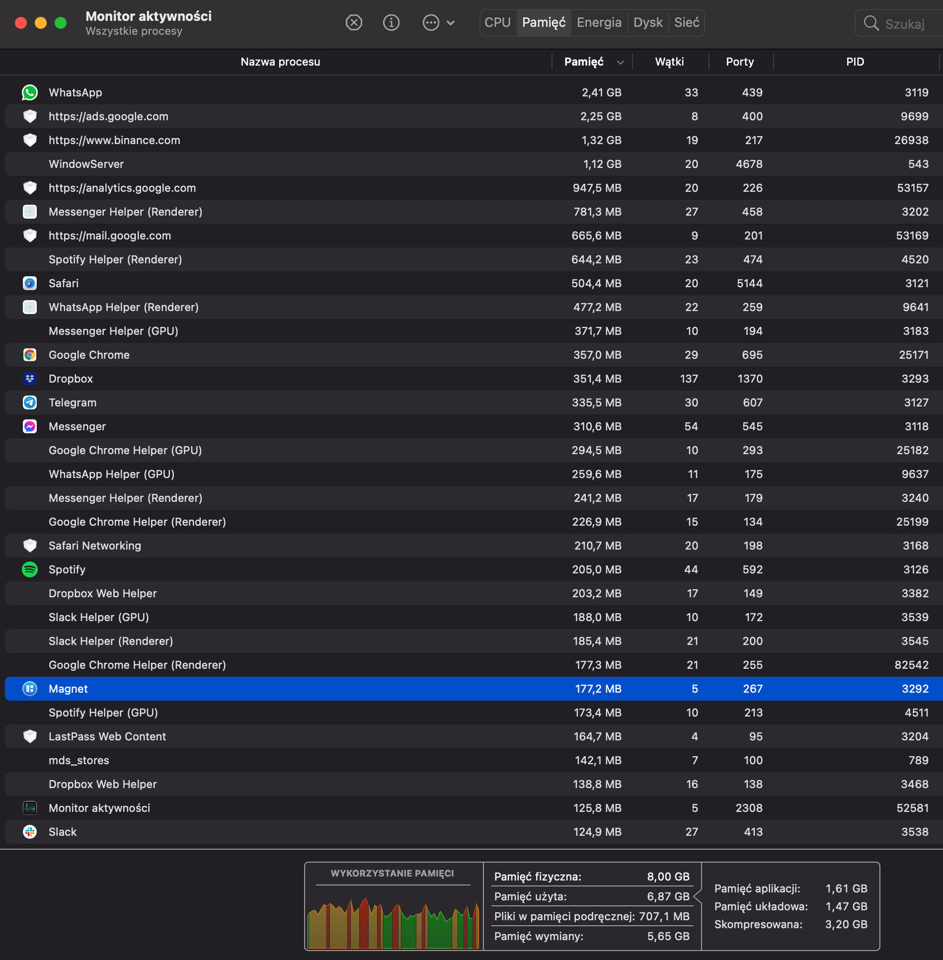Click the Skompresowana 3,20 GB entry
Image resolution: width=943 pixels, height=960 pixels.
tap(791, 924)
